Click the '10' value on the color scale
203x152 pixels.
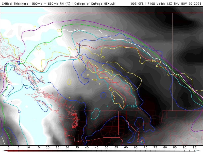click(28, 147)
